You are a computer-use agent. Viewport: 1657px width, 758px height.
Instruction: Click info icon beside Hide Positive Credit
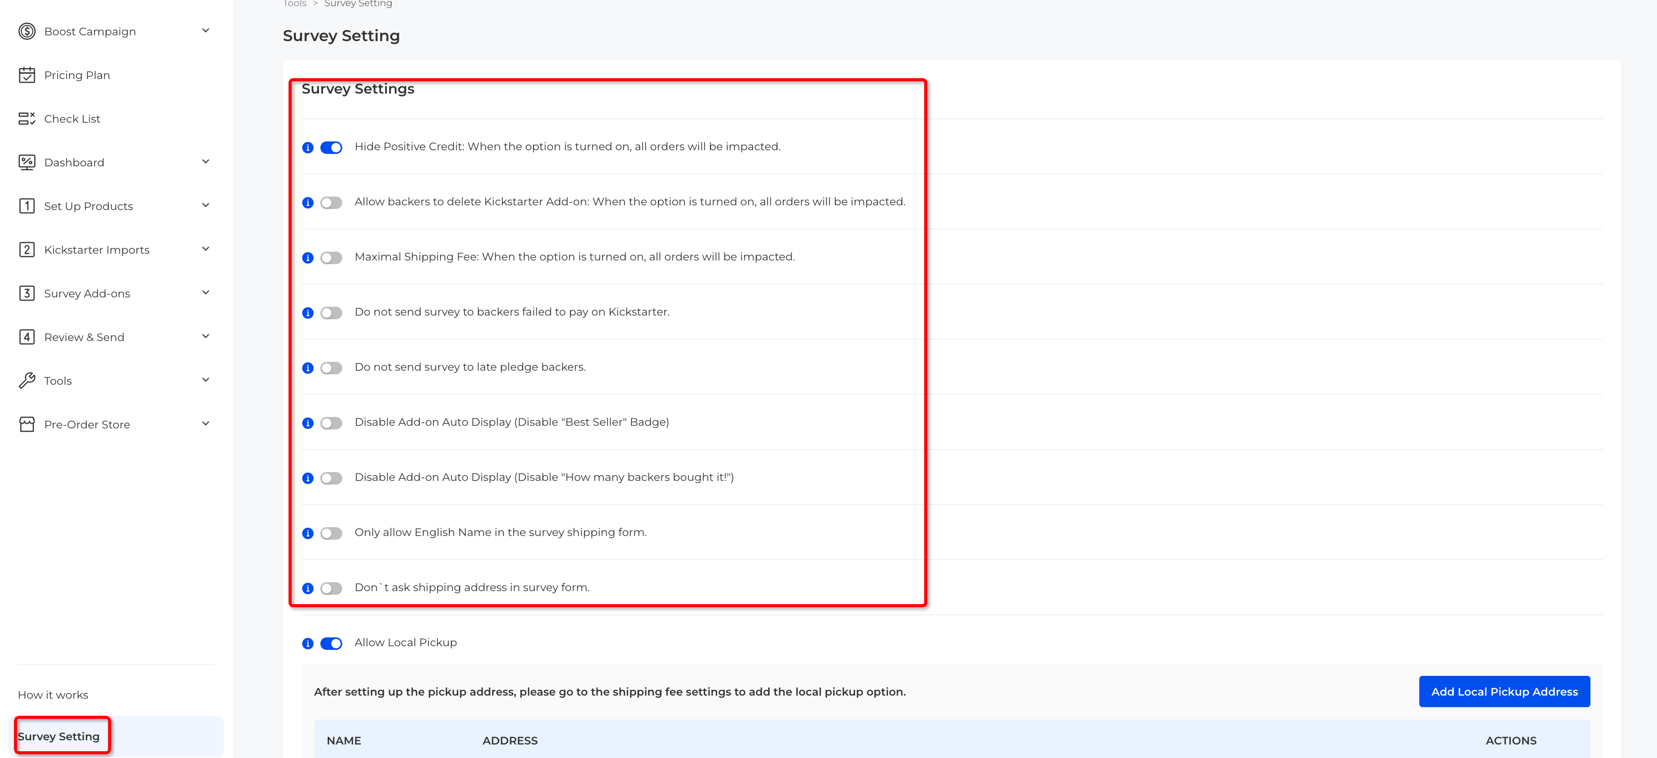(308, 147)
